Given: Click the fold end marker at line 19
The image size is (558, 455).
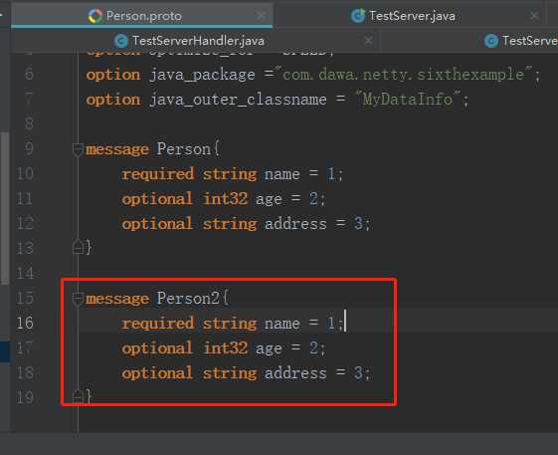Looking at the screenshot, I should pyautogui.click(x=78, y=396).
